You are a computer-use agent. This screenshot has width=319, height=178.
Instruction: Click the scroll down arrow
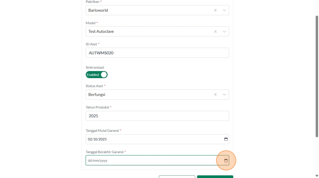point(317,176)
